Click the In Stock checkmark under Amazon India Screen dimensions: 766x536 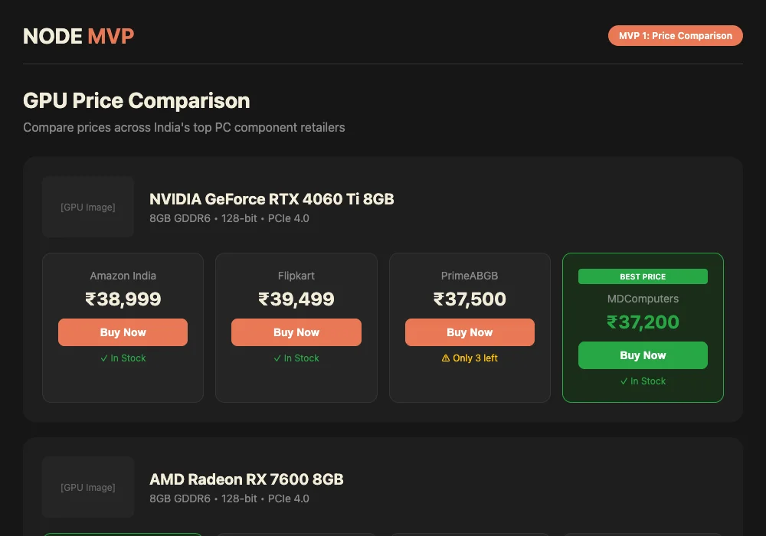tap(104, 358)
